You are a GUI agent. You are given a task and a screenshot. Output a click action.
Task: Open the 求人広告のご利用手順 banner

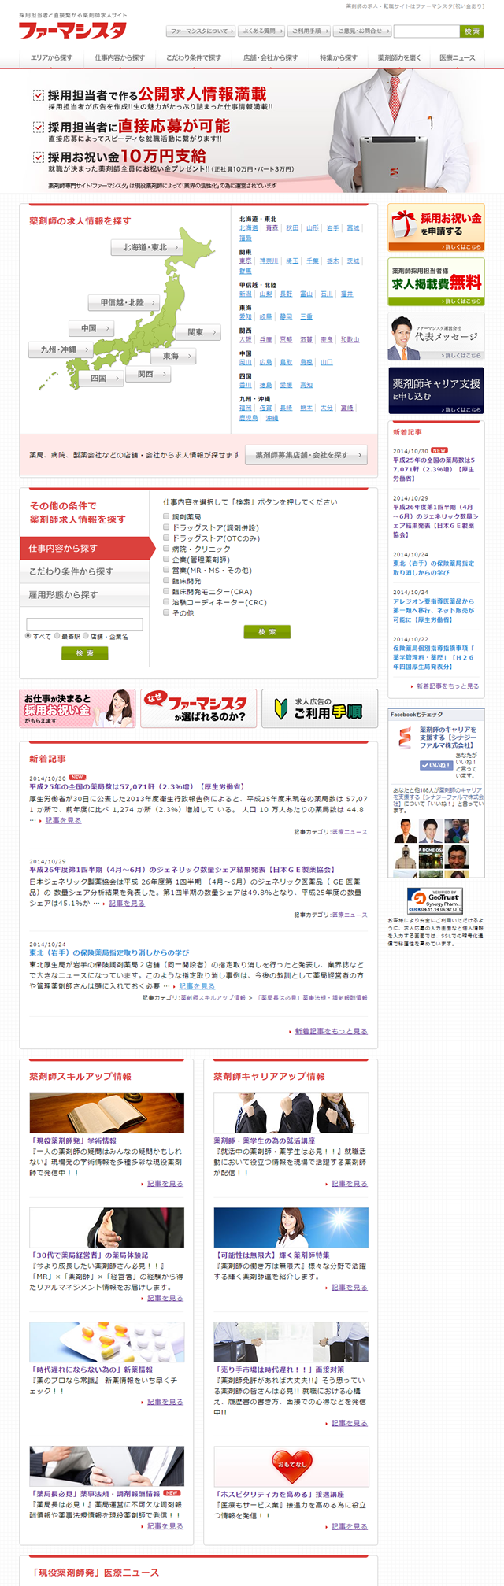320,708
